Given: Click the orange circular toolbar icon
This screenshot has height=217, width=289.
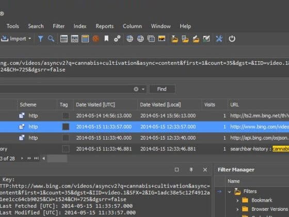Looking at the screenshot, I should click(95, 39).
